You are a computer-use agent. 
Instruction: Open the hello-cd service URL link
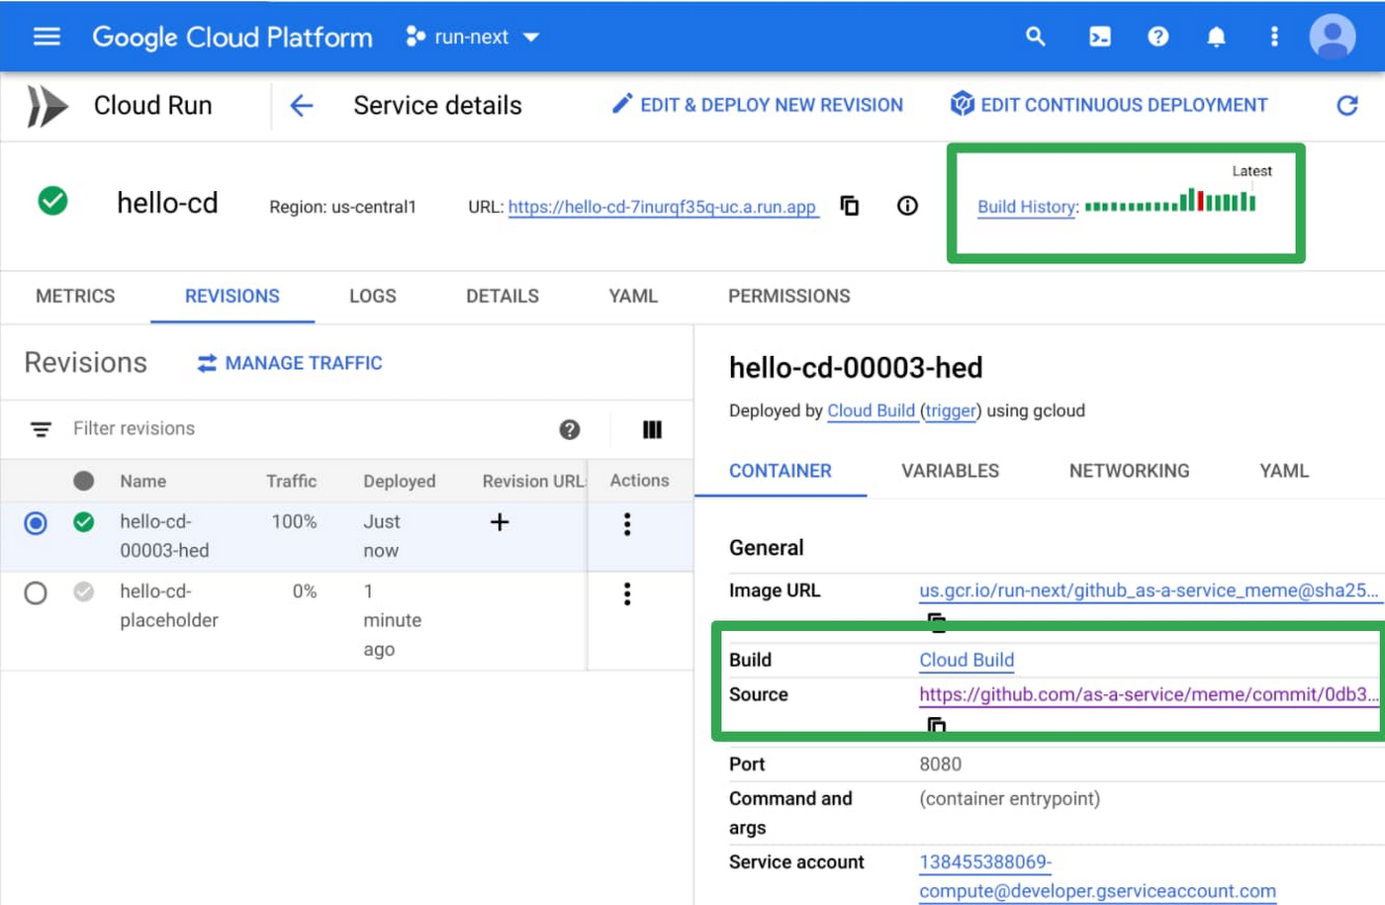[662, 207]
